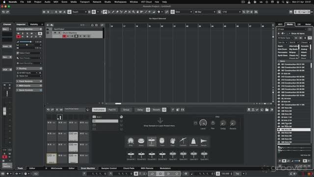Open the All Media Types dropdown

pos(285,38)
